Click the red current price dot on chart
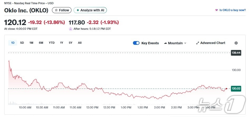 pyautogui.click(x=226, y=89)
